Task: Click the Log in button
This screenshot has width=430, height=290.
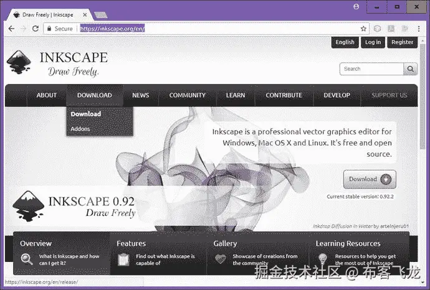Action: [x=373, y=42]
